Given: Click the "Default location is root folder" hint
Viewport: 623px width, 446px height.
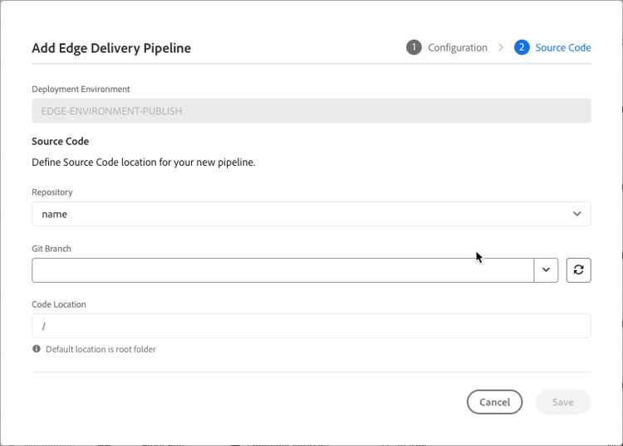Looking at the screenshot, I should (101, 349).
